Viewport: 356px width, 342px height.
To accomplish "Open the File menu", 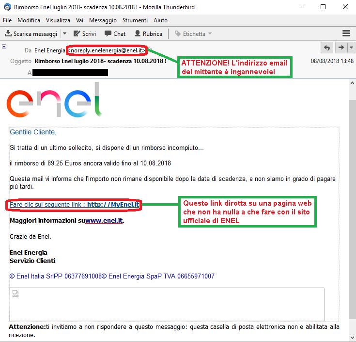I will coord(7,20).
